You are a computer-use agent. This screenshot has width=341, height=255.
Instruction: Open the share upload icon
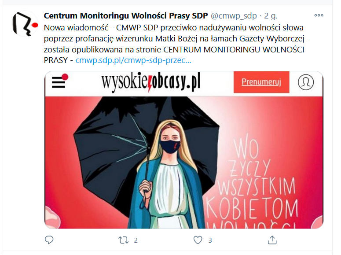tap(272, 240)
